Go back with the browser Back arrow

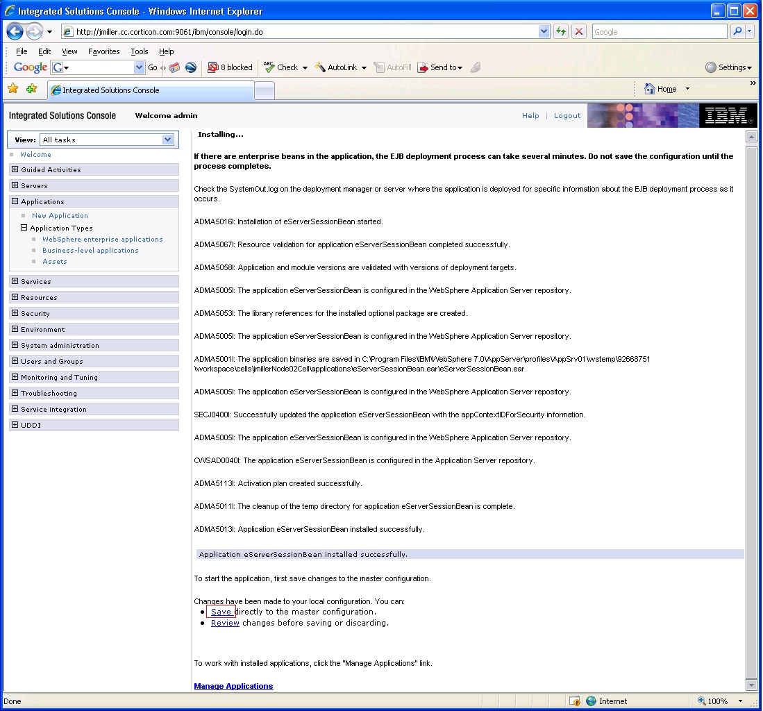pos(15,32)
